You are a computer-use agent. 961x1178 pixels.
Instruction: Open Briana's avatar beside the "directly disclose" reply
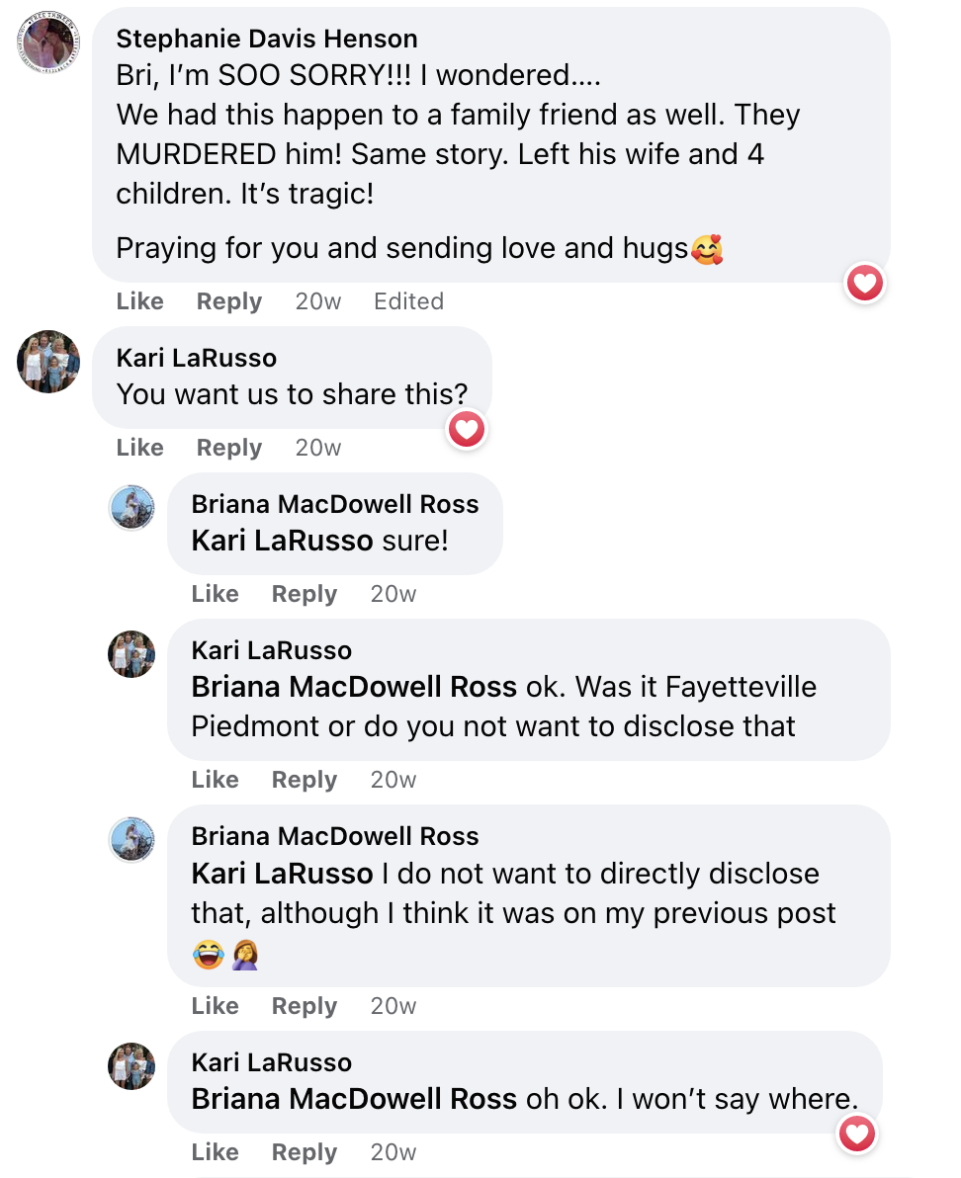pyautogui.click(x=131, y=840)
